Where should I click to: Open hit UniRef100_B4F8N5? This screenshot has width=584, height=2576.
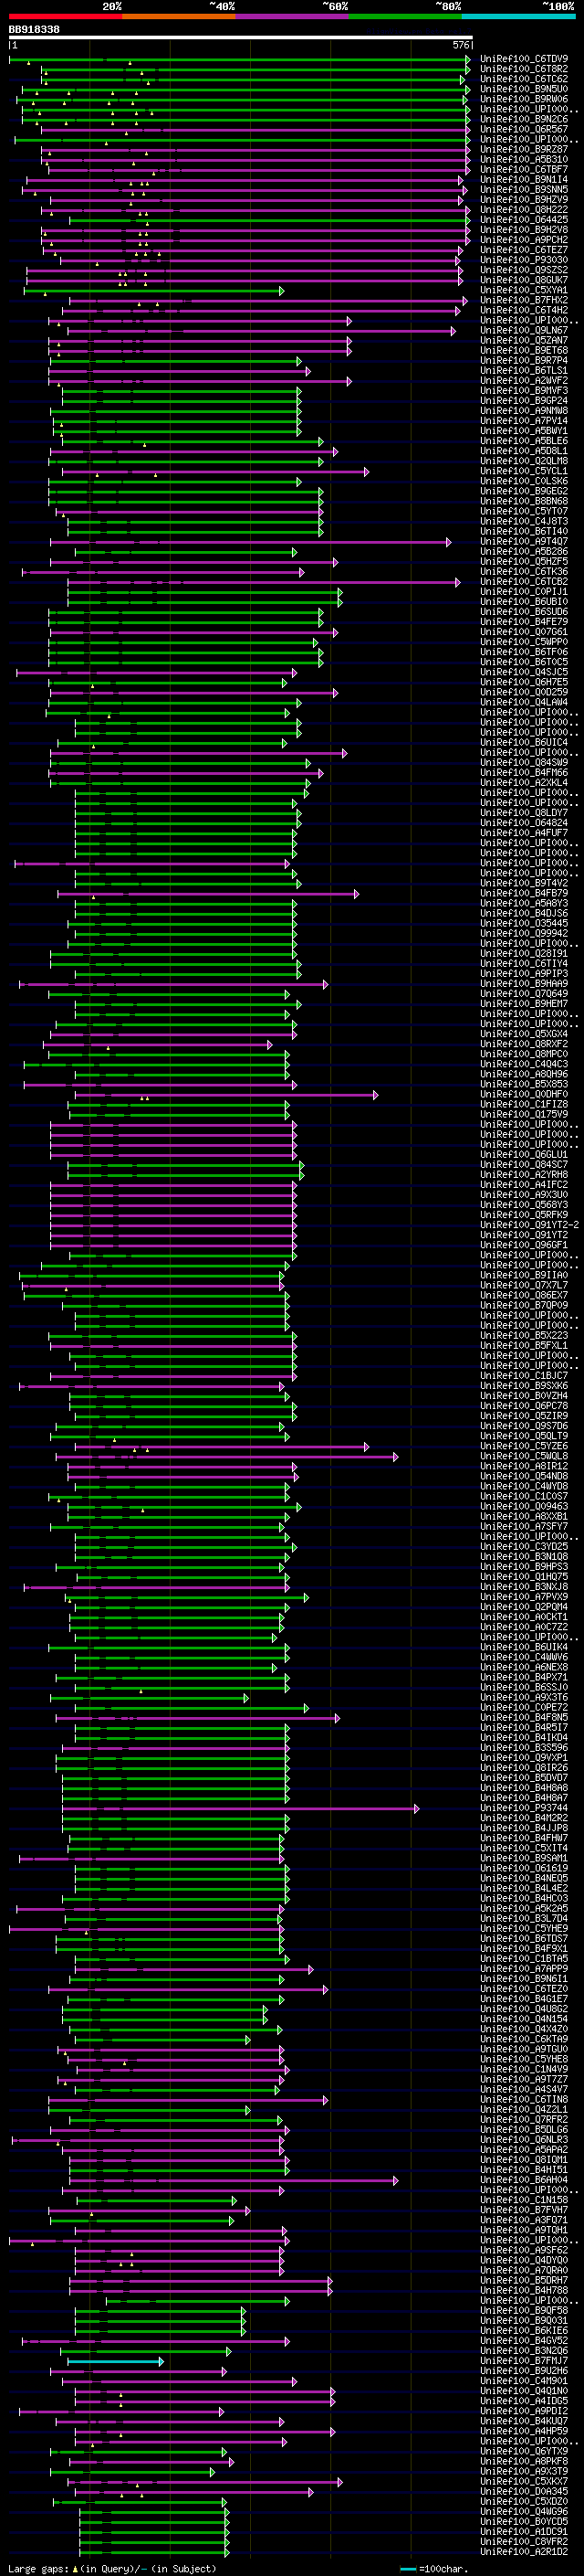click(524, 1717)
